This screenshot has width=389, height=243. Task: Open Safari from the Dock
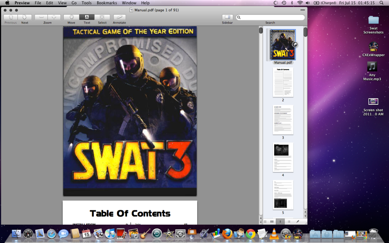(x=52, y=234)
